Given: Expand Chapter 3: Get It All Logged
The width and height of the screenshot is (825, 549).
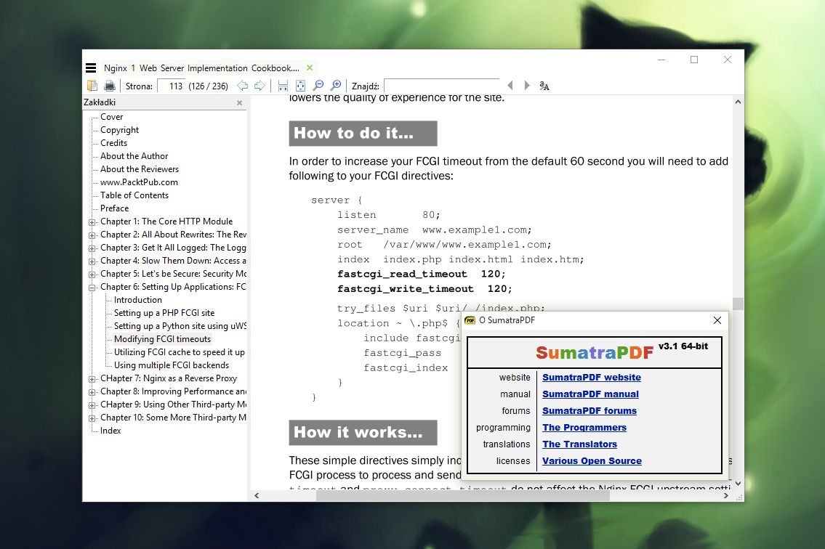Looking at the screenshot, I should coord(92,248).
